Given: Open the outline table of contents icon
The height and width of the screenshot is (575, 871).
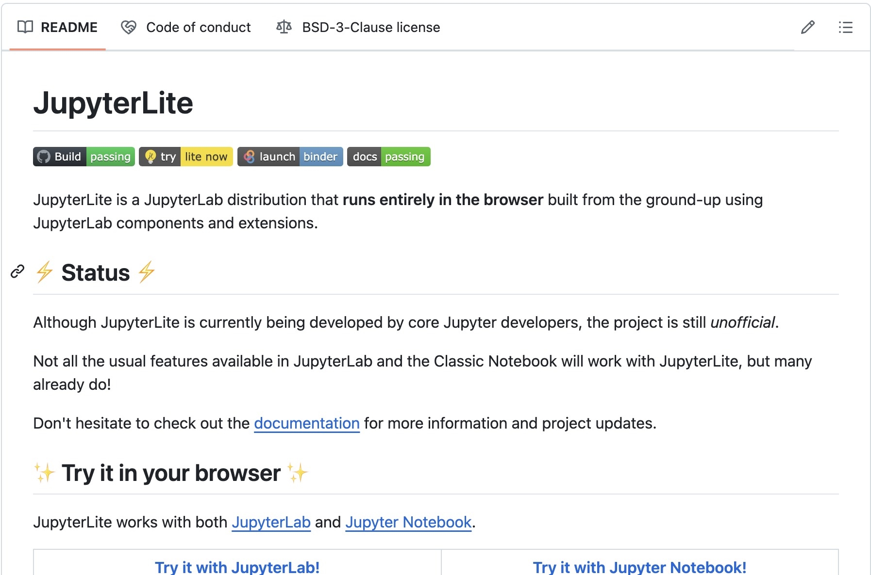Looking at the screenshot, I should tap(845, 27).
